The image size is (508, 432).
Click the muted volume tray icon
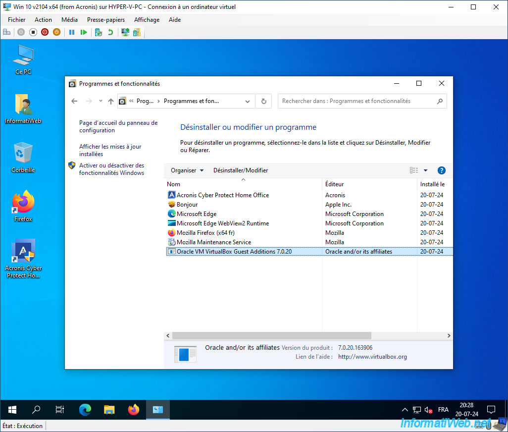click(x=428, y=410)
